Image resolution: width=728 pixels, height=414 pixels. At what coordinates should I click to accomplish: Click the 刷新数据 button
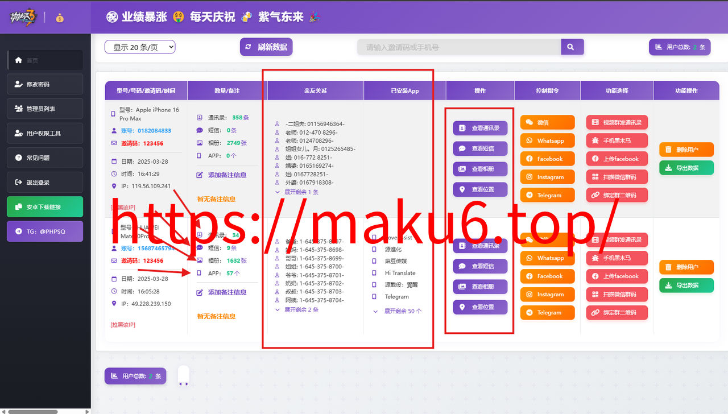tap(266, 47)
